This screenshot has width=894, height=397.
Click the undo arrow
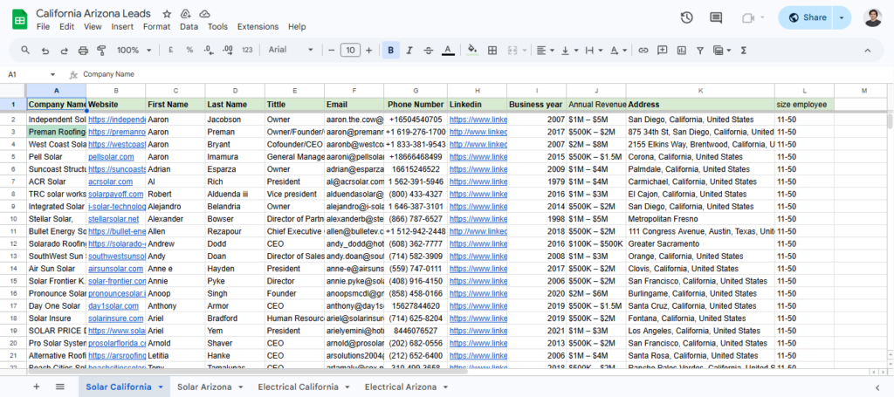click(45, 50)
